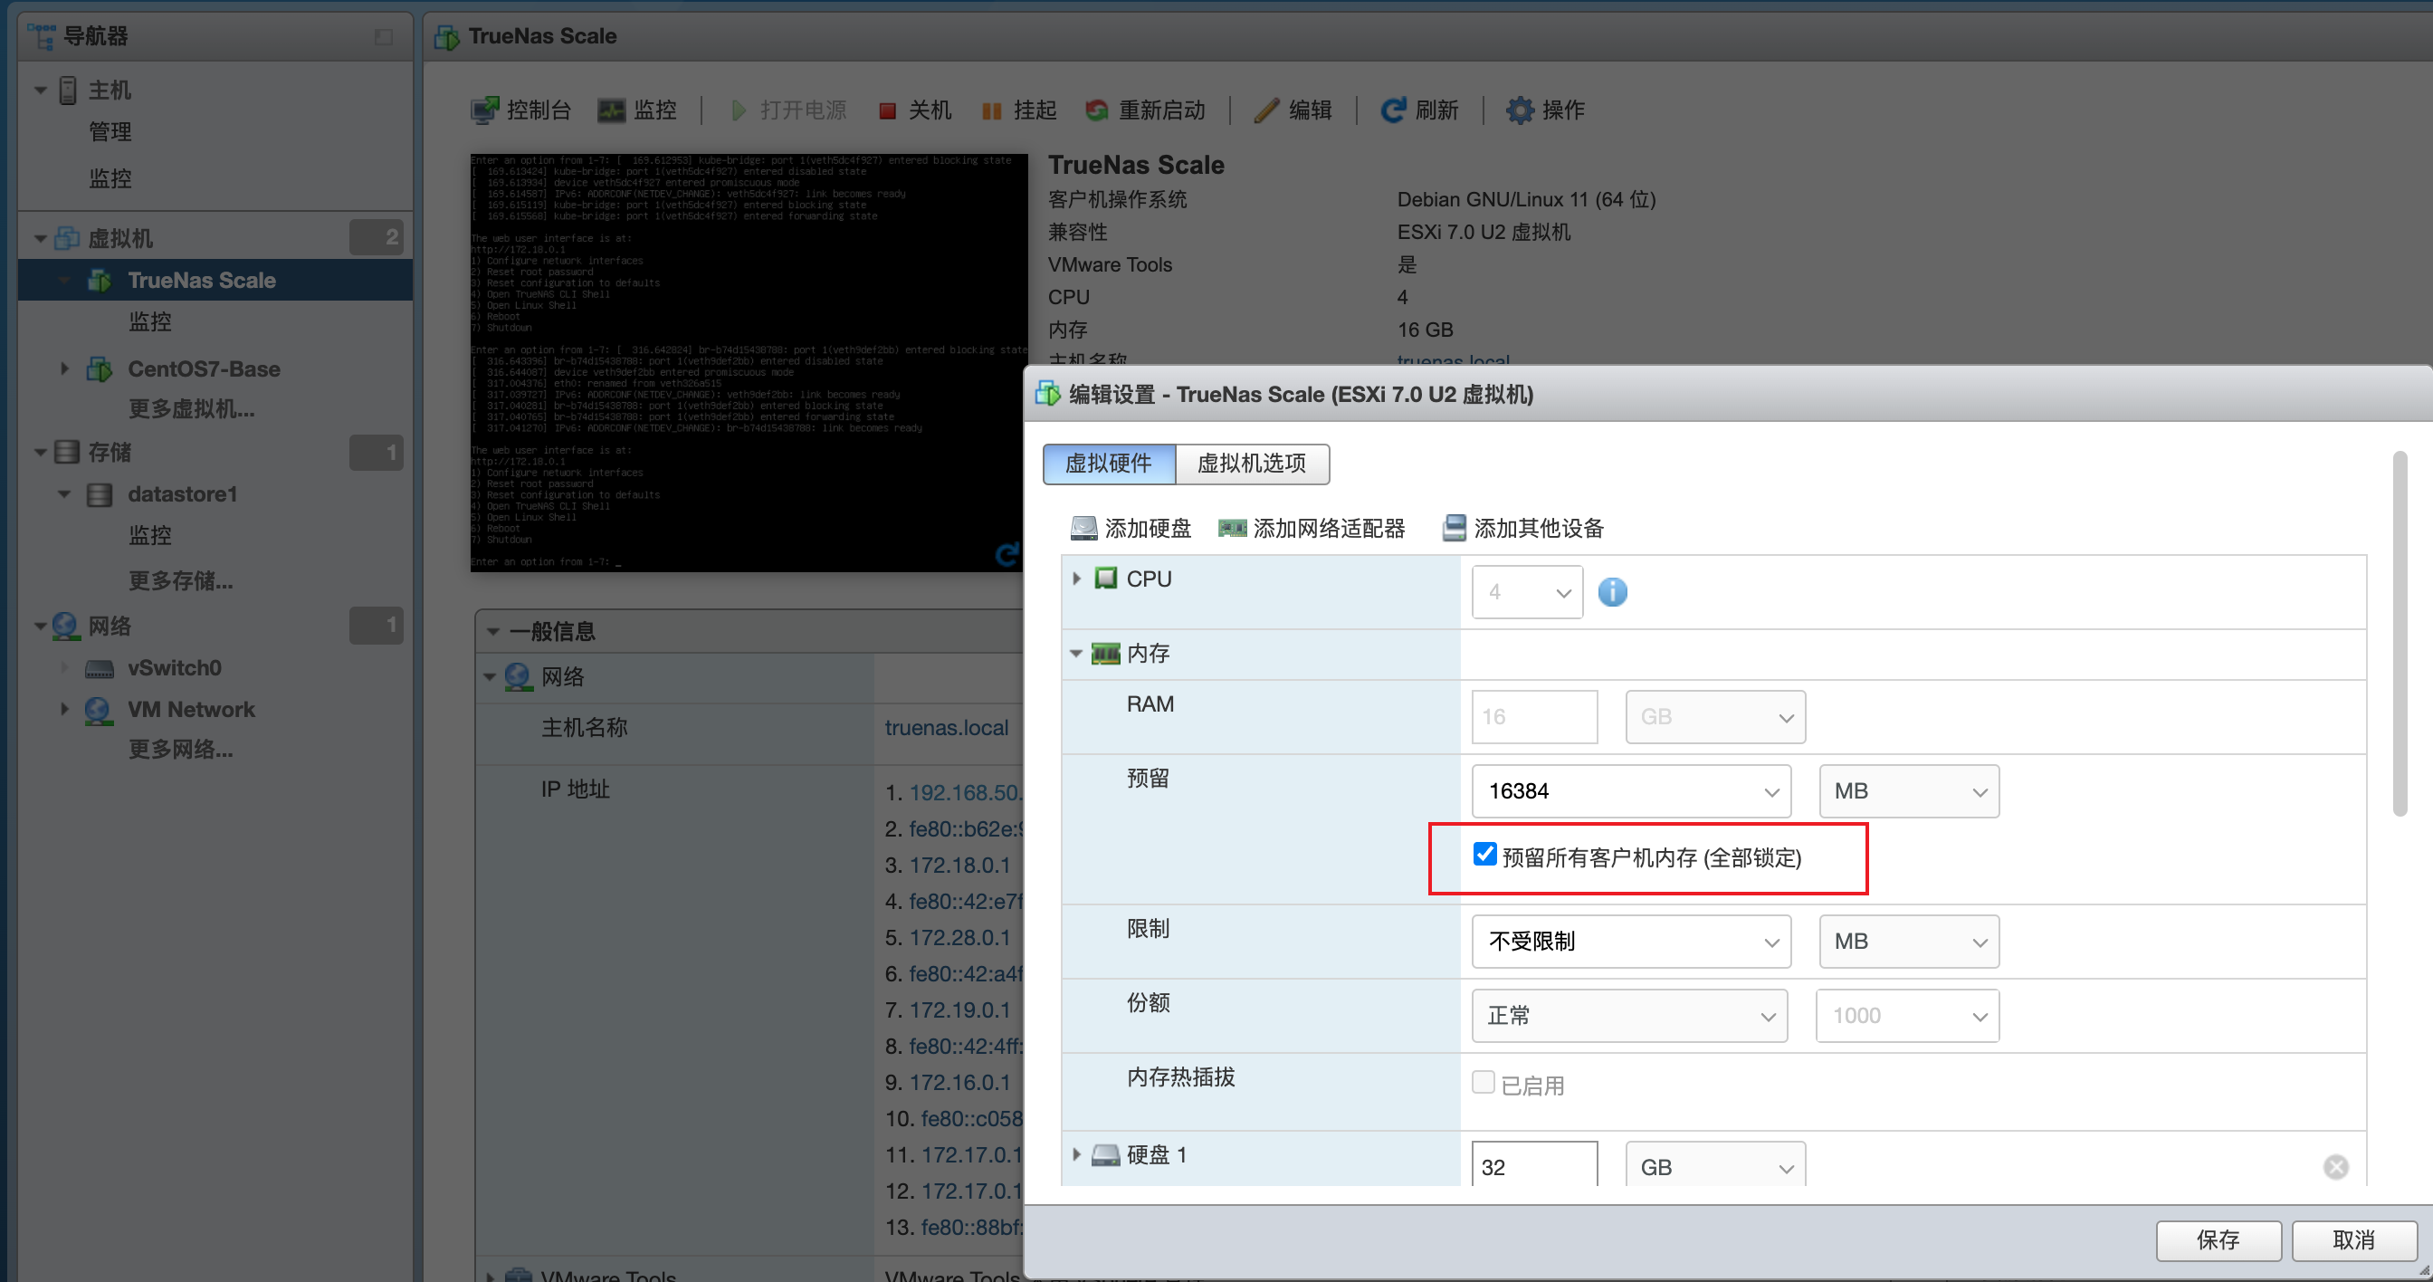Click the Save (保存) button
2433x1282 pixels.
click(x=2217, y=1239)
